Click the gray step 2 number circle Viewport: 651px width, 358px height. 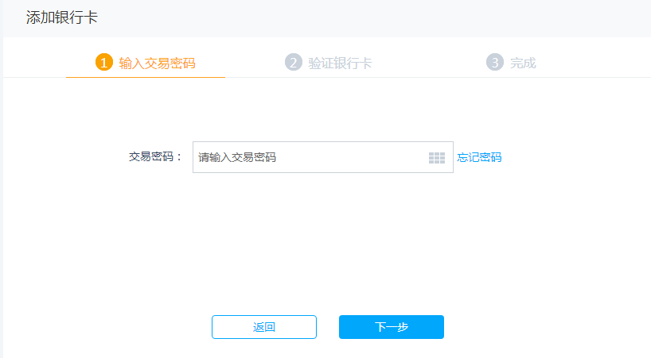(294, 63)
